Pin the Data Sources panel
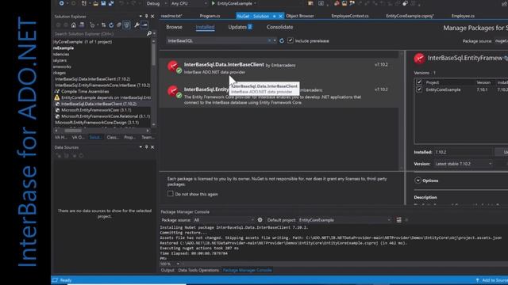508x285 pixels. pyautogui.click(x=146, y=147)
